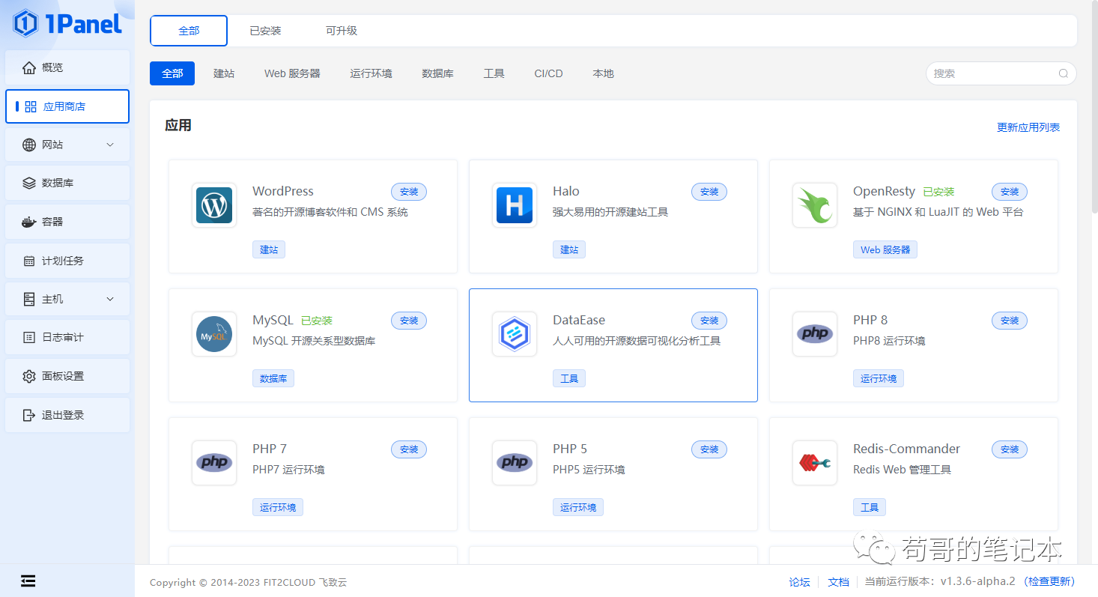Switch to the 已安装 tab
This screenshot has width=1098, height=597.
(x=265, y=31)
